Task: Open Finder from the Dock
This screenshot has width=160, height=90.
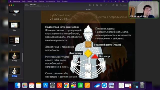Action: point(18,85)
